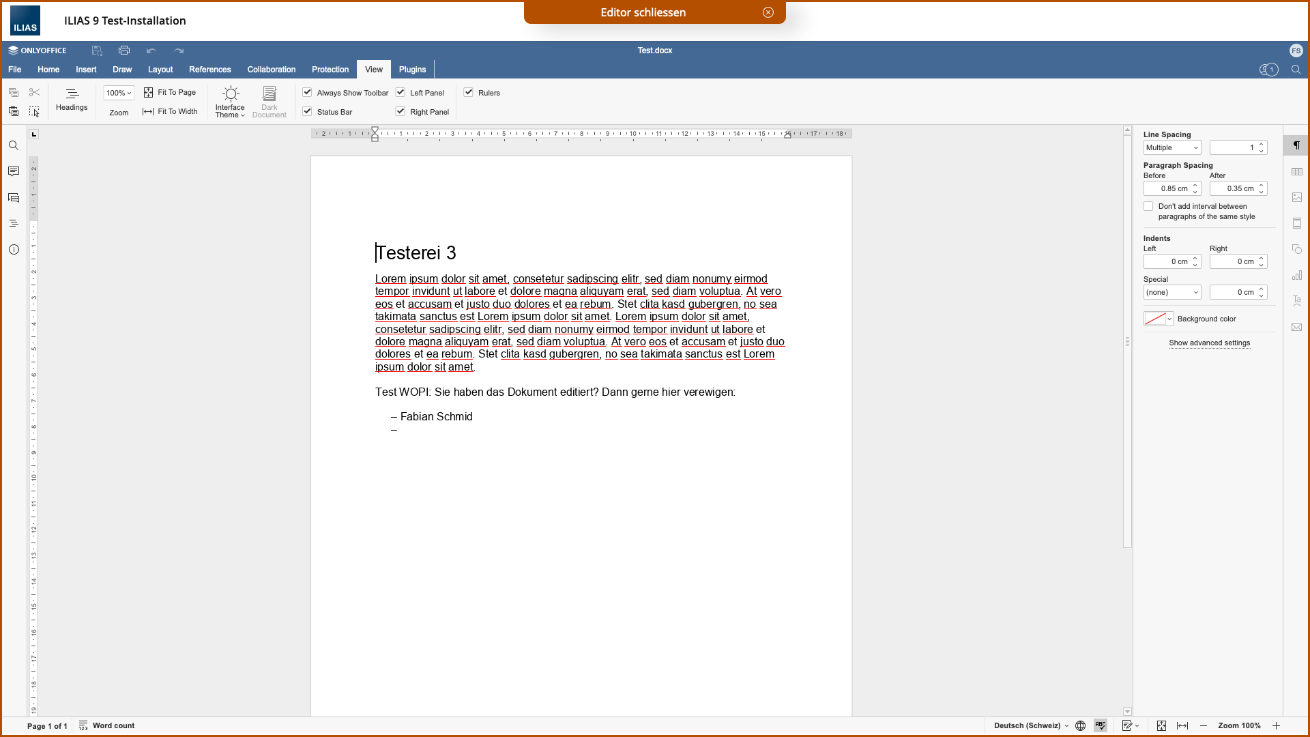Uncheck the Rulers checkbox
This screenshot has width=1310, height=737.
pos(469,92)
